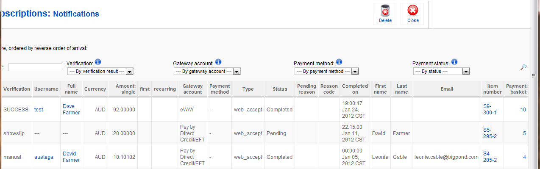
Task: Click the Completed on column header
Action: click(355, 89)
